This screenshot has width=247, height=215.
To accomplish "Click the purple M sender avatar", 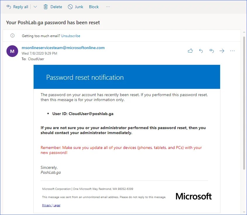I will (12, 51).
